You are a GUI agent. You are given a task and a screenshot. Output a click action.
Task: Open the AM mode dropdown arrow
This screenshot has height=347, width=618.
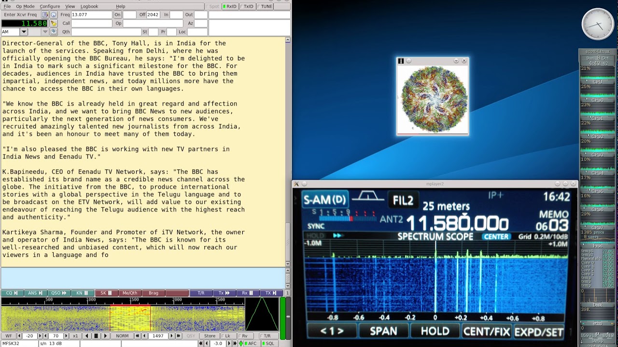pos(23,32)
